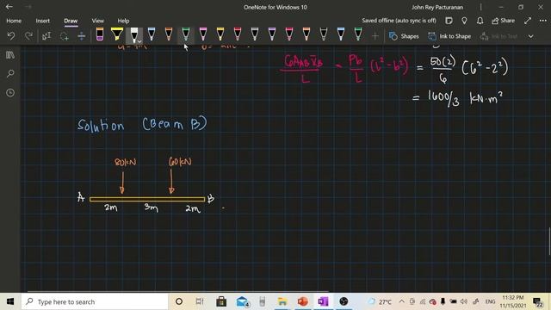
Task: Show navigation notebooks panel
Action: [10, 55]
